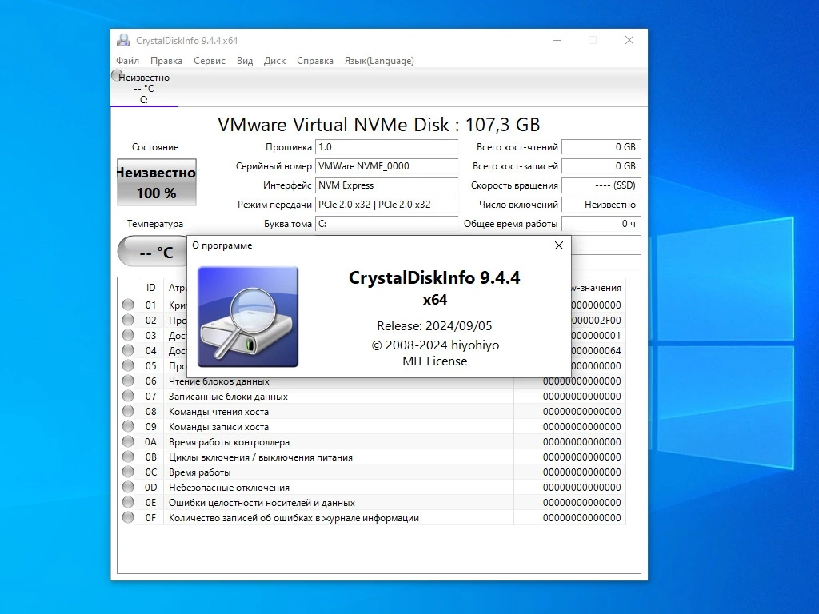Click the status circle for attribute 02
This screenshot has height=614, width=819.
point(128,320)
